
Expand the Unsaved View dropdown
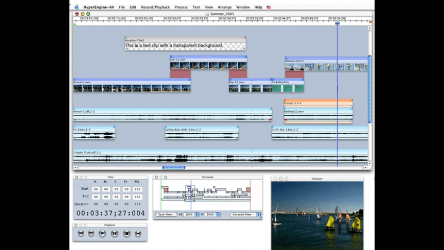[x=245, y=215]
